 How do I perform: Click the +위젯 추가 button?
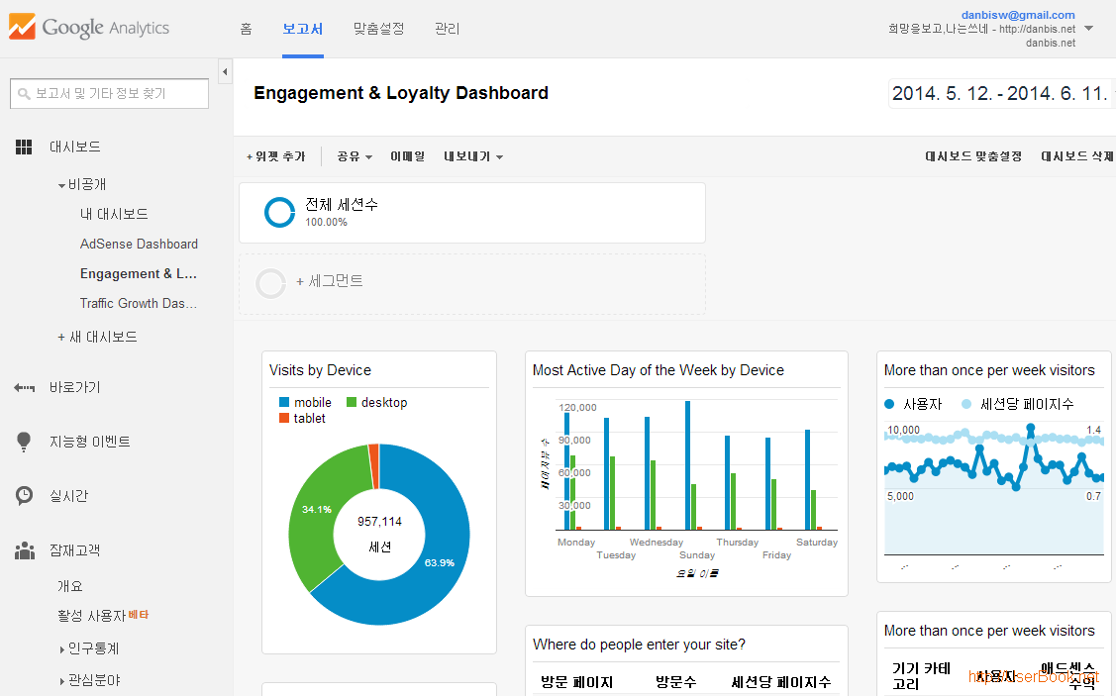(274, 156)
